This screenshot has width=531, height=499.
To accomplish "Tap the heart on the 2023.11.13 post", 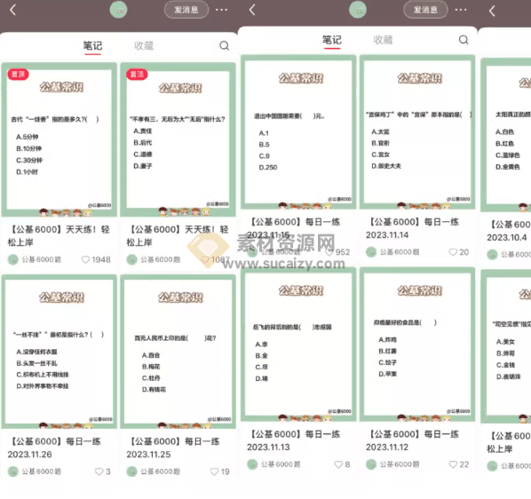I will (338, 464).
